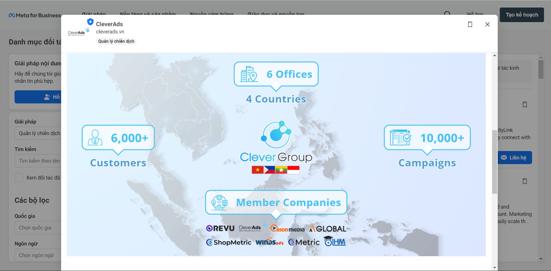Bookmark the lower partner card on the right
Viewport: 551px width, 271px height.
click(525, 181)
